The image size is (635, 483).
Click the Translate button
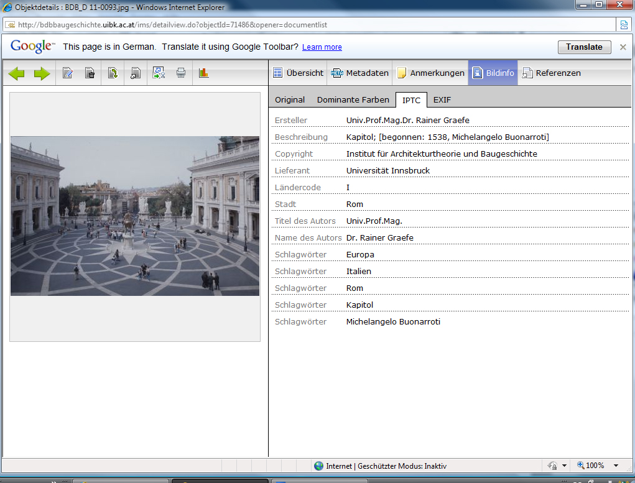click(x=583, y=47)
